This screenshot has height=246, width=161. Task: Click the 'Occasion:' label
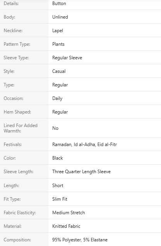14,98
